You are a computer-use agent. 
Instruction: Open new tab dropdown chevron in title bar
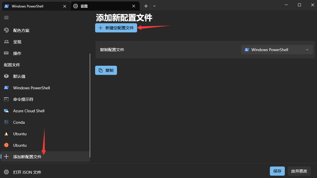click(154, 6)
